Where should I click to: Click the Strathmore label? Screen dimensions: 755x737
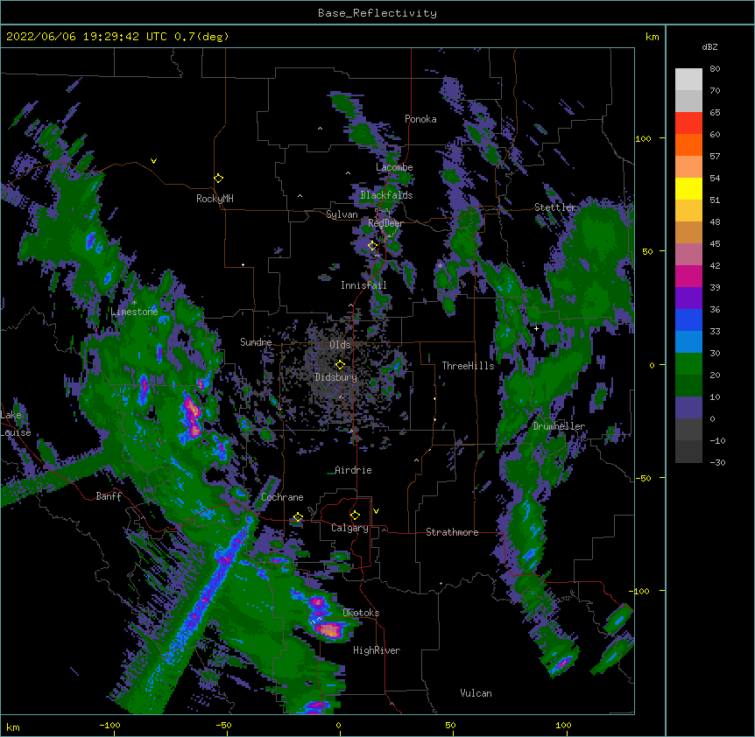[452, 532]
